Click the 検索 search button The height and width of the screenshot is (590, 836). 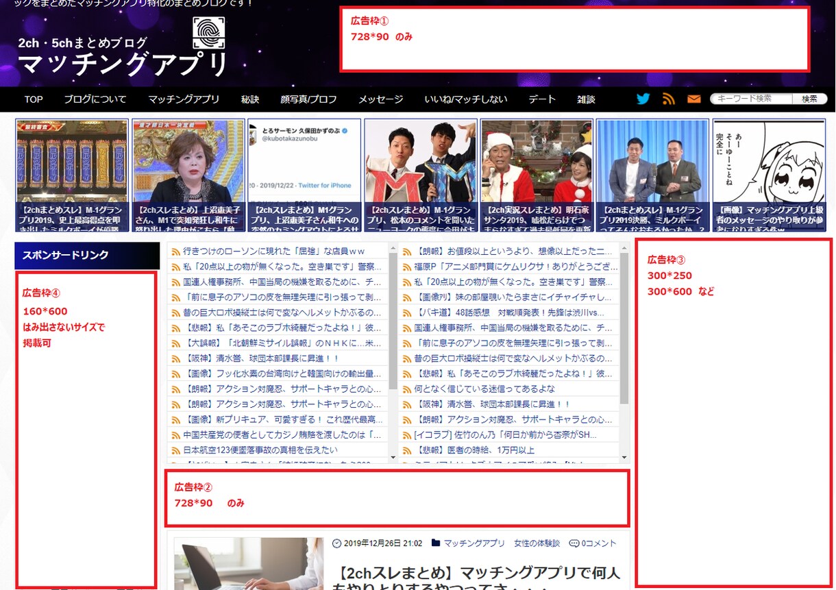point(809,99)
